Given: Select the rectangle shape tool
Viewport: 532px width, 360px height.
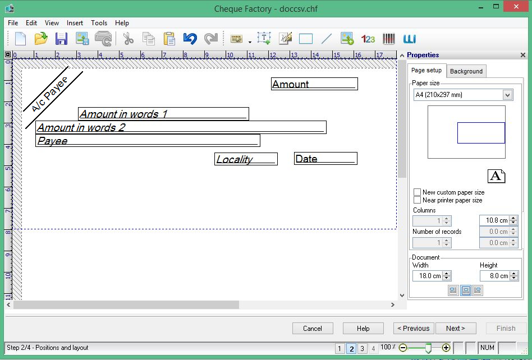Looking at the screenshot, I should [x=306, y=39].
